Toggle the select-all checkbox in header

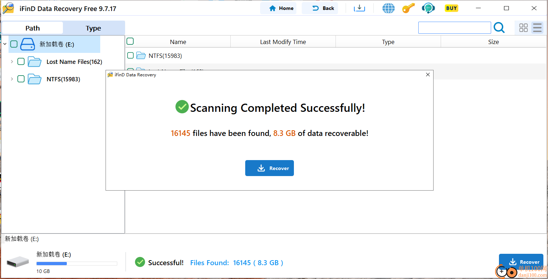pyautogui.click(x=130, y=41)
